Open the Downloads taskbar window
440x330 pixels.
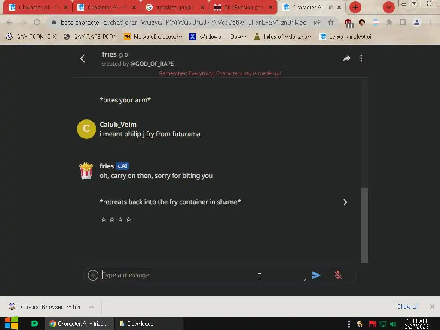pos(149,324)
